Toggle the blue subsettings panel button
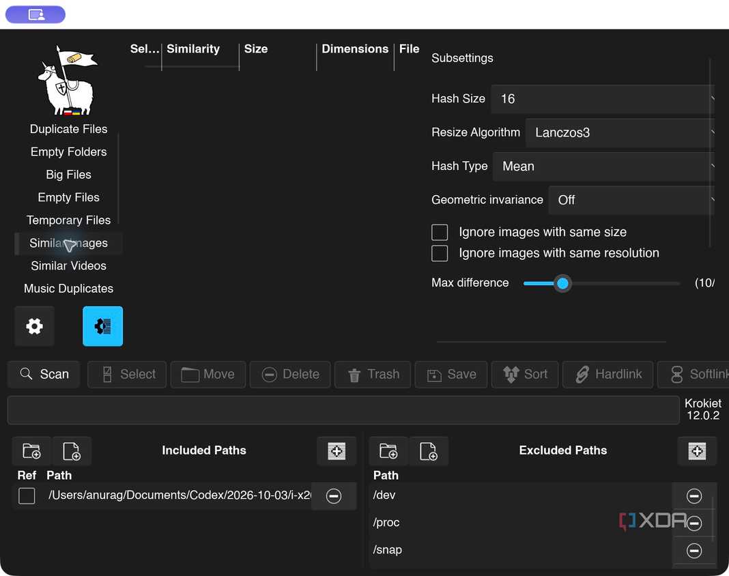The width and height of the screenshot is (729, 576). (x=103, y=326)
